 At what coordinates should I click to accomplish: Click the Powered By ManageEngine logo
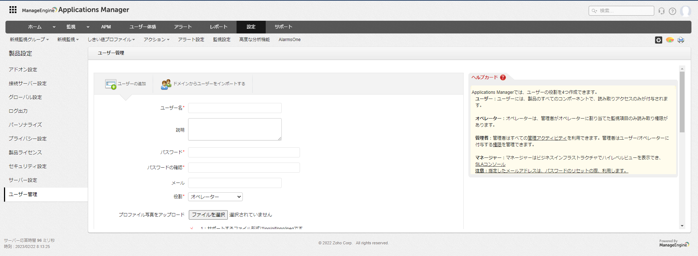click(x=674, y=243)
